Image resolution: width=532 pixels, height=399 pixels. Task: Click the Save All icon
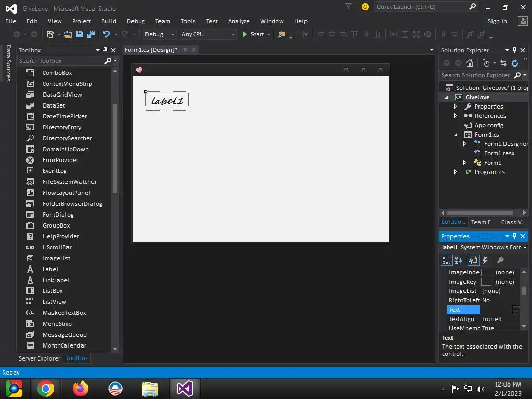(90, 34)
